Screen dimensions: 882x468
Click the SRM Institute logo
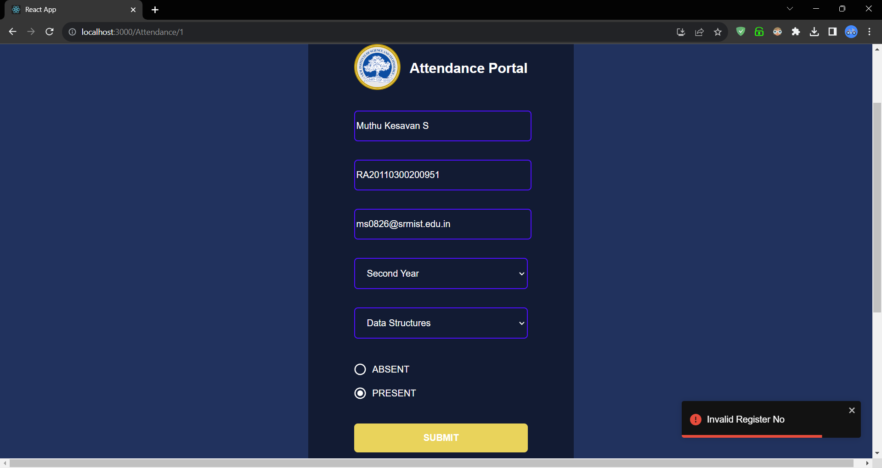point(377,67)
